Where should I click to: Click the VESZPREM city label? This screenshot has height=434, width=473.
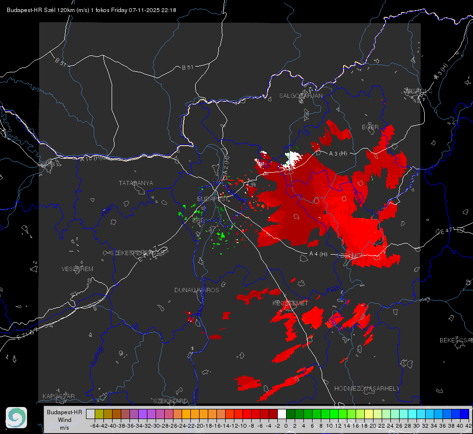(77, 269)
